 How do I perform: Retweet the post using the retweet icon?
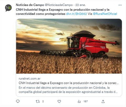(x=38, y=101)
